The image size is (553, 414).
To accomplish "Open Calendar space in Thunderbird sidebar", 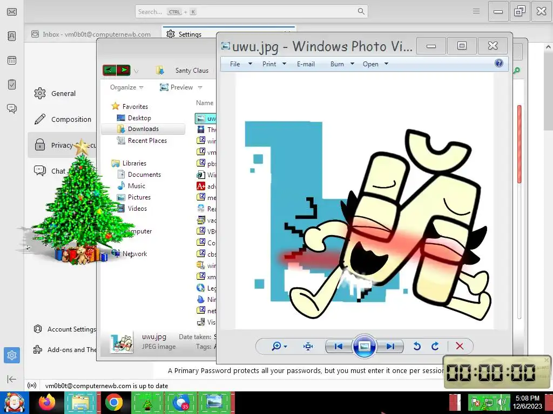I will tap(12, 60).
